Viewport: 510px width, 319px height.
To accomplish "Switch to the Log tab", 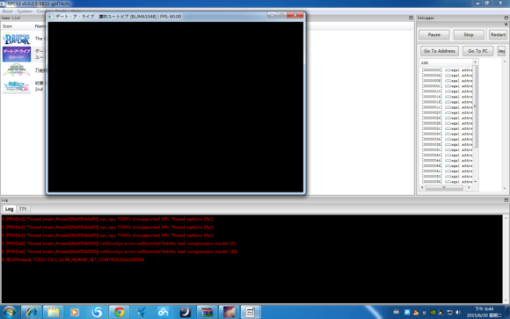I will click(9, 209).
